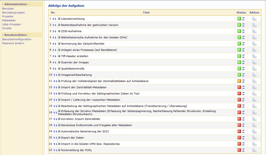Open Benutzergruppen in the Administration menu
Screen dimensions: 266x155
click(x=13, y=13)
